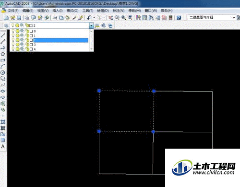The width and height of the screenshot is (240, 187).
Task: Toggle freeze sun icon of layer 1
Action: pyautogui.click(x=17, y=35)
